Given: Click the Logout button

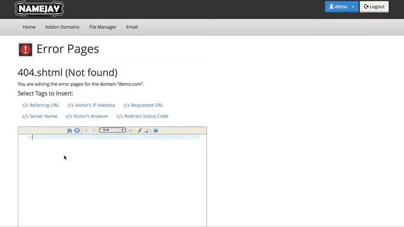Looking at the screenshot, I should [x=374, y=7].
